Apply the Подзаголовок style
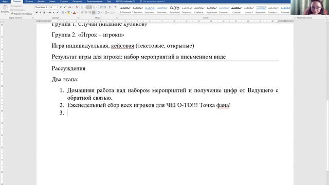329x185 pixels. (x=187, y=10)
